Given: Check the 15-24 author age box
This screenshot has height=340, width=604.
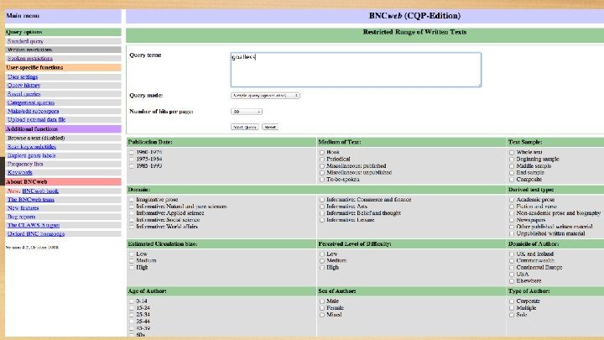Looking at the screenshot, I should tap(132, 308).
